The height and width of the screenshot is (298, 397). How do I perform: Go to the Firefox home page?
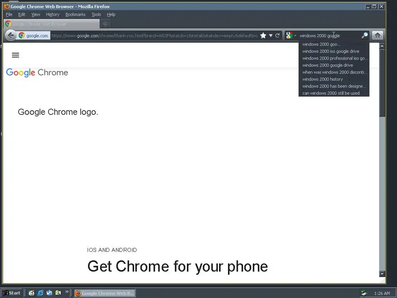[x=378, y=35]
